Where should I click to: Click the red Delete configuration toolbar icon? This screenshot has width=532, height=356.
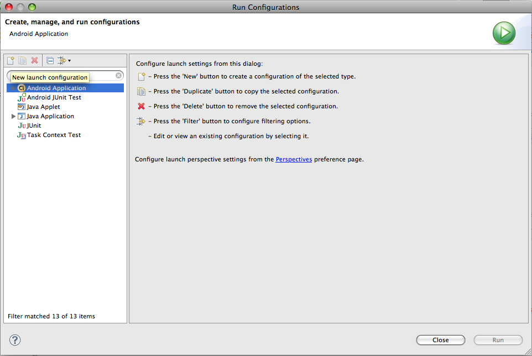pyautogui.click(x=34, y=61)
